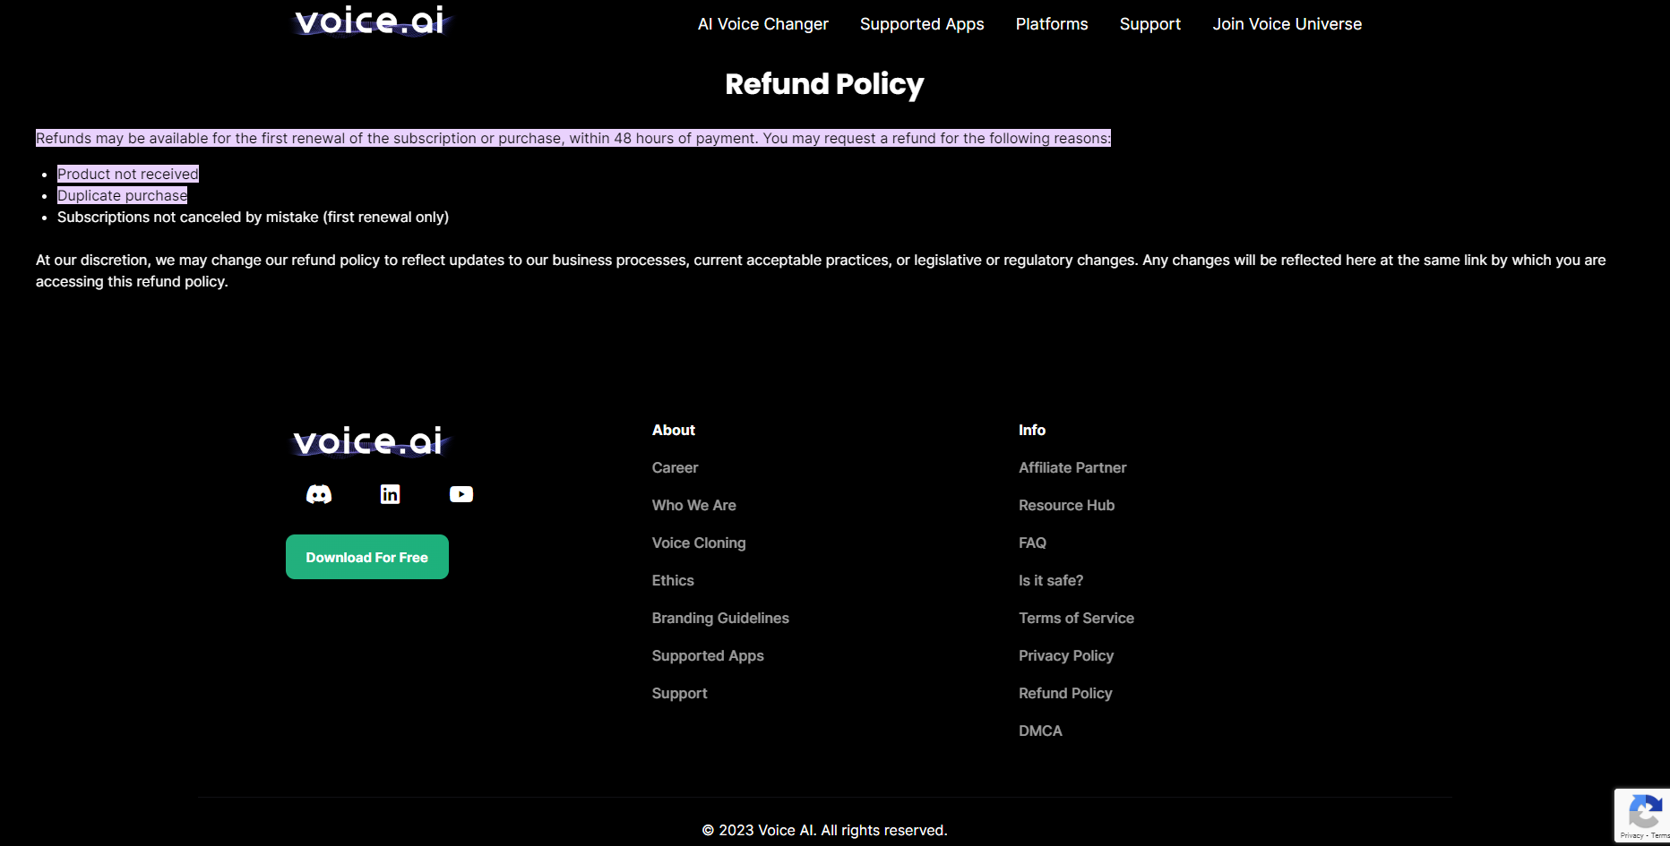
Task: Go to Join Voice Universe
Action: (1287, 24)
